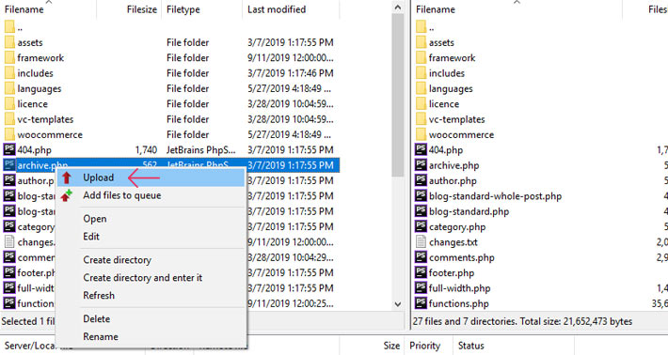Sort local pane by Filesize column header

[129, 9]
